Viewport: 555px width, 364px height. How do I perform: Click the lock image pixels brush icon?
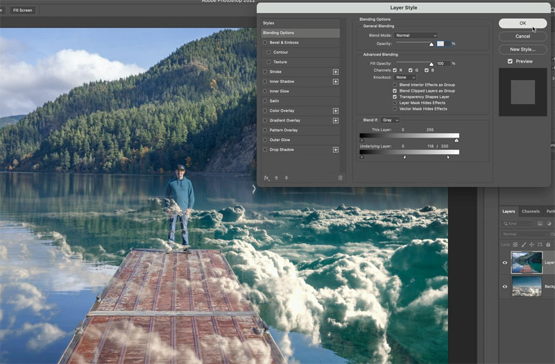pyautogui.click(x=524, y=245)
